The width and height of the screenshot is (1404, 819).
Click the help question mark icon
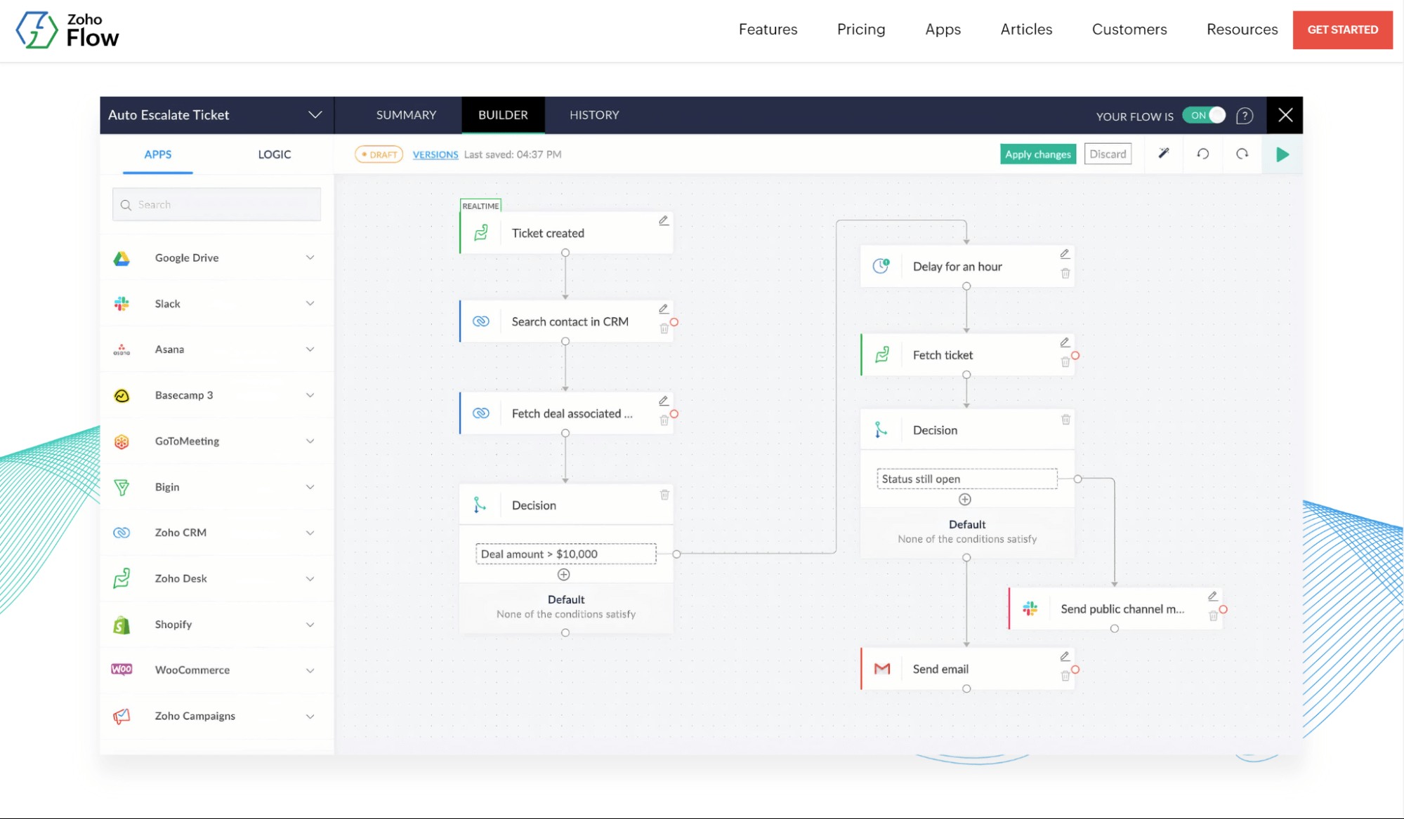pyautogui.click(x=1245, y=116)
